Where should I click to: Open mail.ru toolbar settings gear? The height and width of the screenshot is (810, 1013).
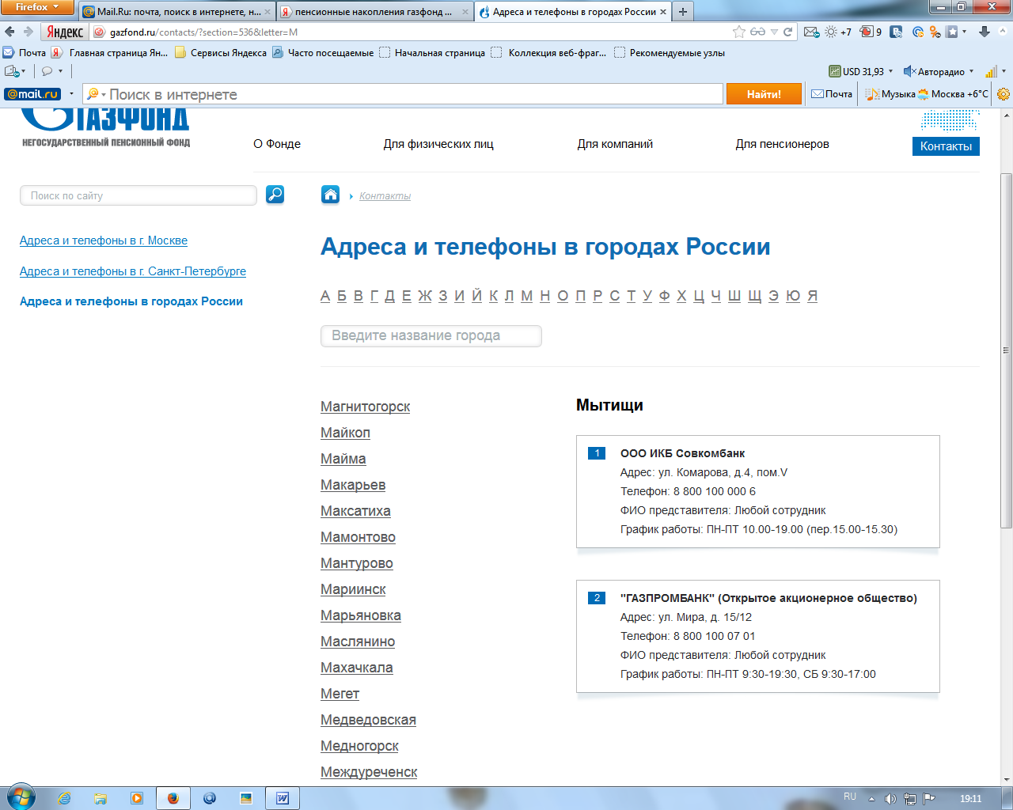click(x=1004, y=94)
